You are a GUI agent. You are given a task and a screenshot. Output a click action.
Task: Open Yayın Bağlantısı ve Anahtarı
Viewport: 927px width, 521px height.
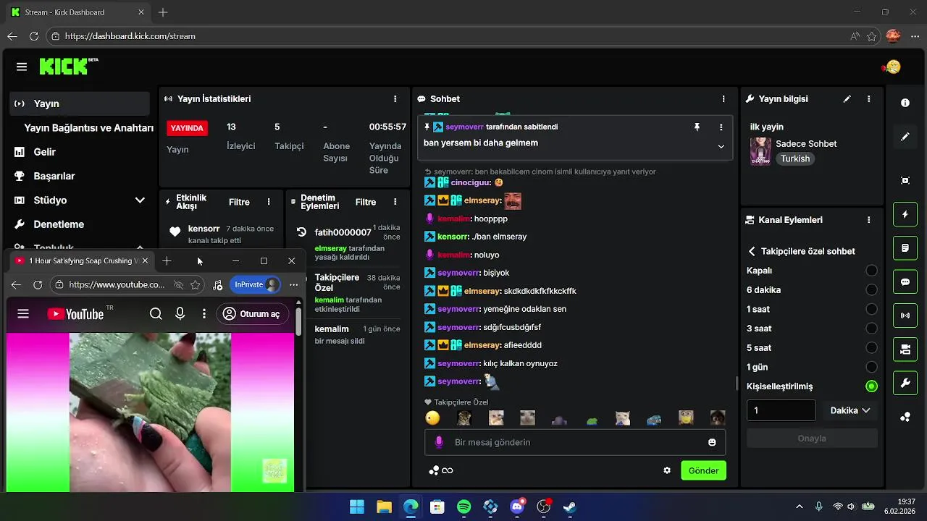(x=88, y=128)
